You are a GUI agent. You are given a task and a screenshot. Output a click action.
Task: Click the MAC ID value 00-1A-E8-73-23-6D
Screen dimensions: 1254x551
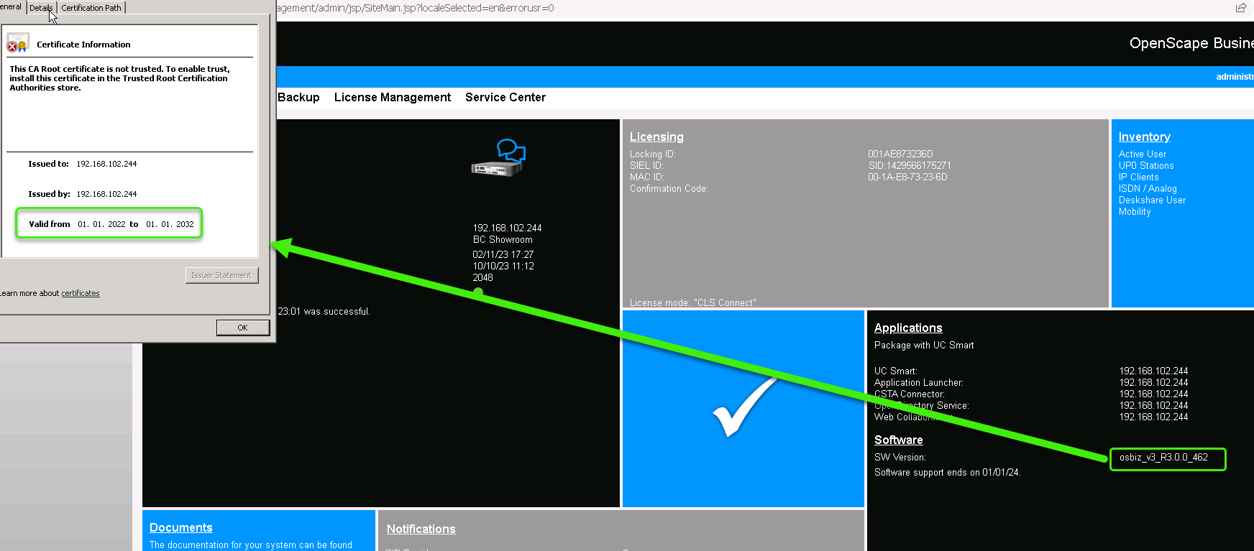click(907, 177)
